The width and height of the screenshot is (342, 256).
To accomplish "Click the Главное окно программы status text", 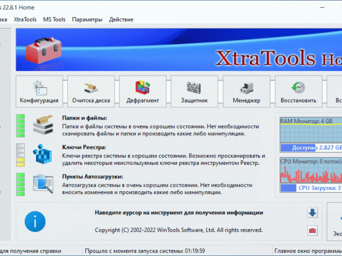I will tap(308, 251).
